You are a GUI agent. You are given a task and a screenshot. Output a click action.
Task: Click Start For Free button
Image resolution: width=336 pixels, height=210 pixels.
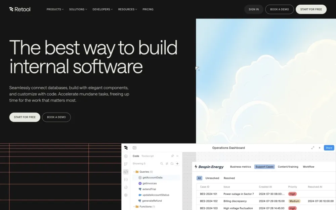[x=311, y=9]
